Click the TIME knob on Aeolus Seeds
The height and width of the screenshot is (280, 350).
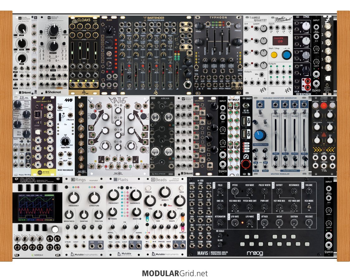[x=53, y=30]
